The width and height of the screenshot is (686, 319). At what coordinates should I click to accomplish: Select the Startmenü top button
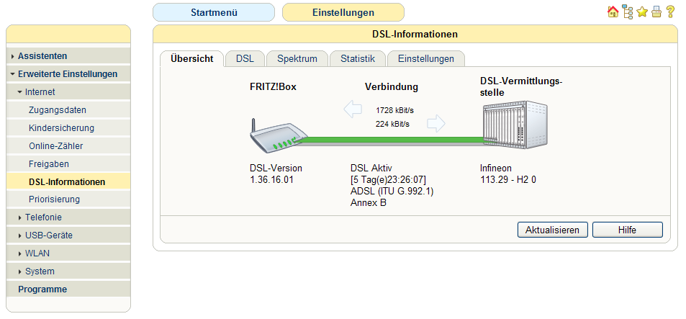(x=214, y=12)
